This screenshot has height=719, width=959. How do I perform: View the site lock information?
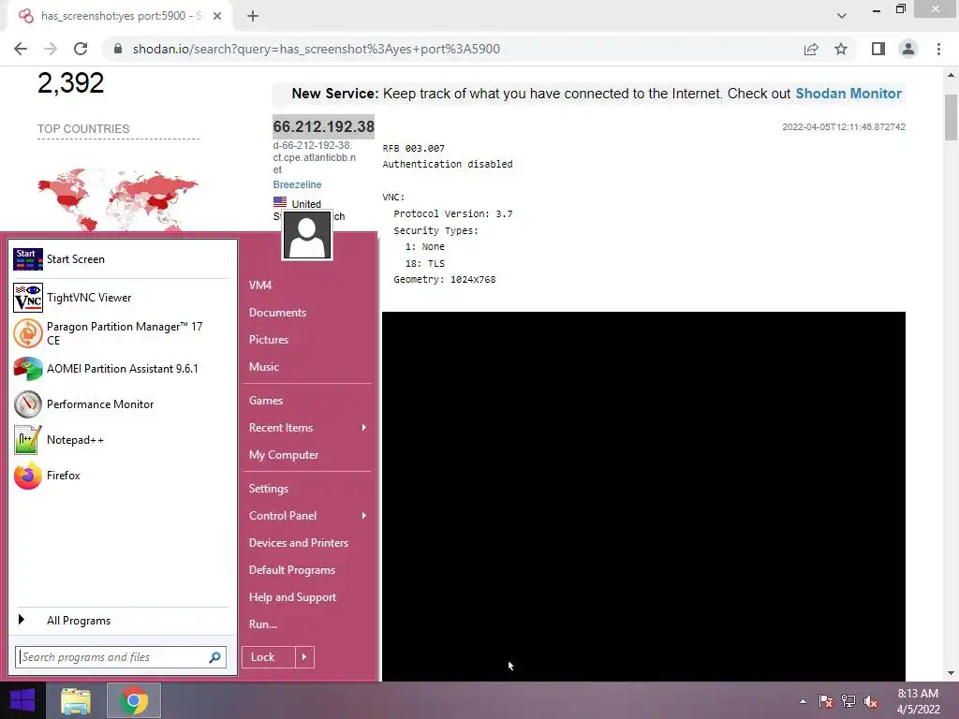pos(118,49)
